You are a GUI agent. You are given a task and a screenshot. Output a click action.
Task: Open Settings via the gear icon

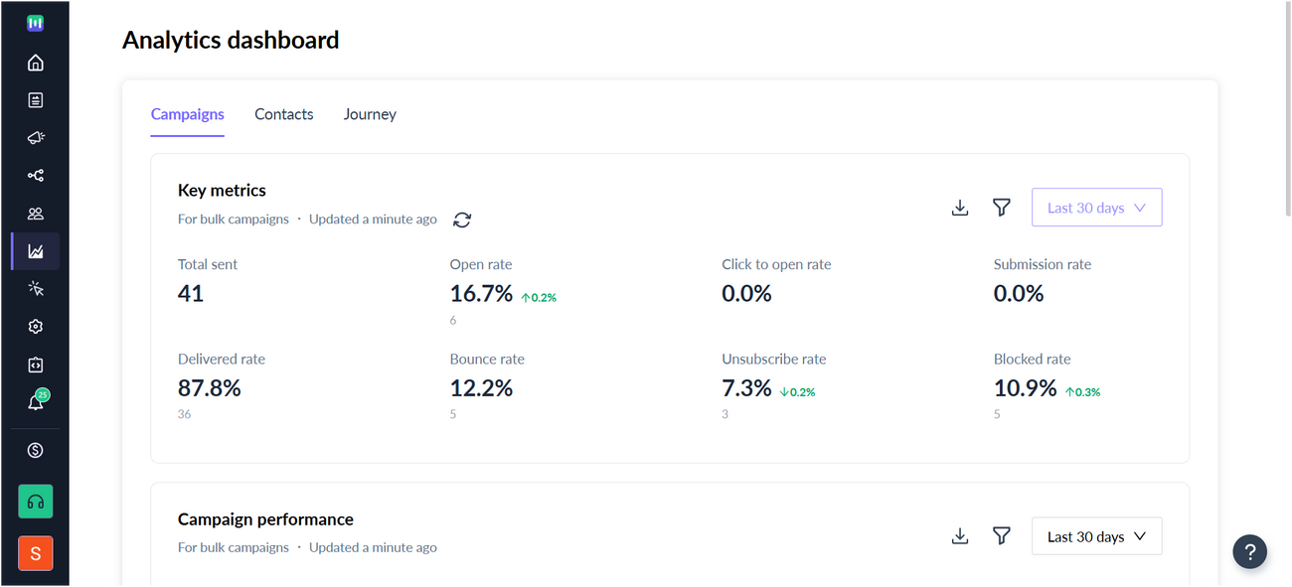[36, 327]
